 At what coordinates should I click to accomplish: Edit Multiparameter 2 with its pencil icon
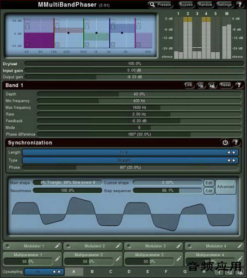point(118,259)
